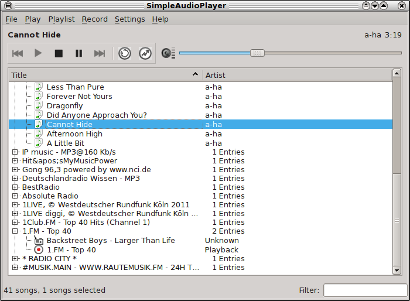Expand the BestRadio node
Image resolution: width=410 pixels, height=301 pixels.
(15, 187)
